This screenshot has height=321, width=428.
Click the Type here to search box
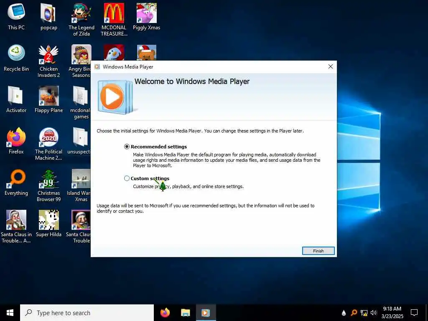[x=87, y=313]
